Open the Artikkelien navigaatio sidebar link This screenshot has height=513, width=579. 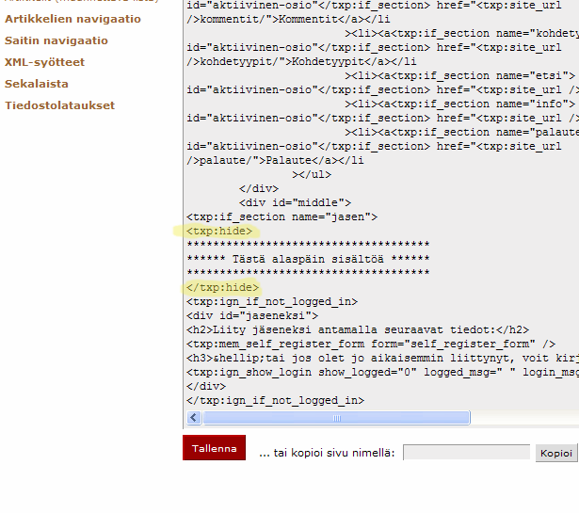[x=72, y=19]
